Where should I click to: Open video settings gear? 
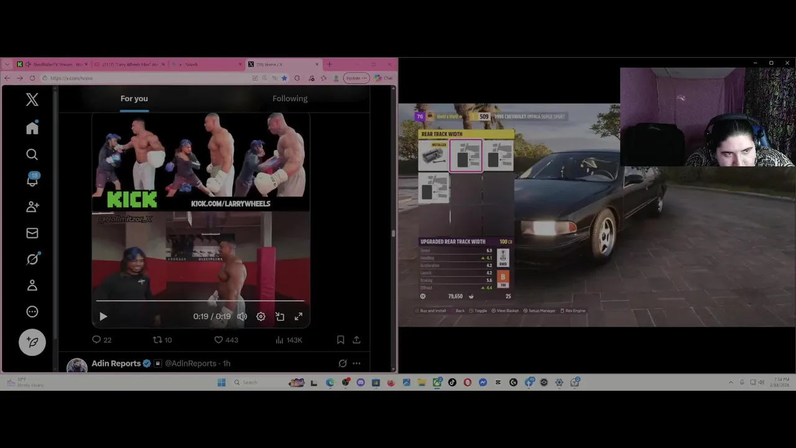click(x=261, y=317)
